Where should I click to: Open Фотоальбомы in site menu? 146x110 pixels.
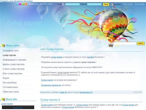click(10, 82)
